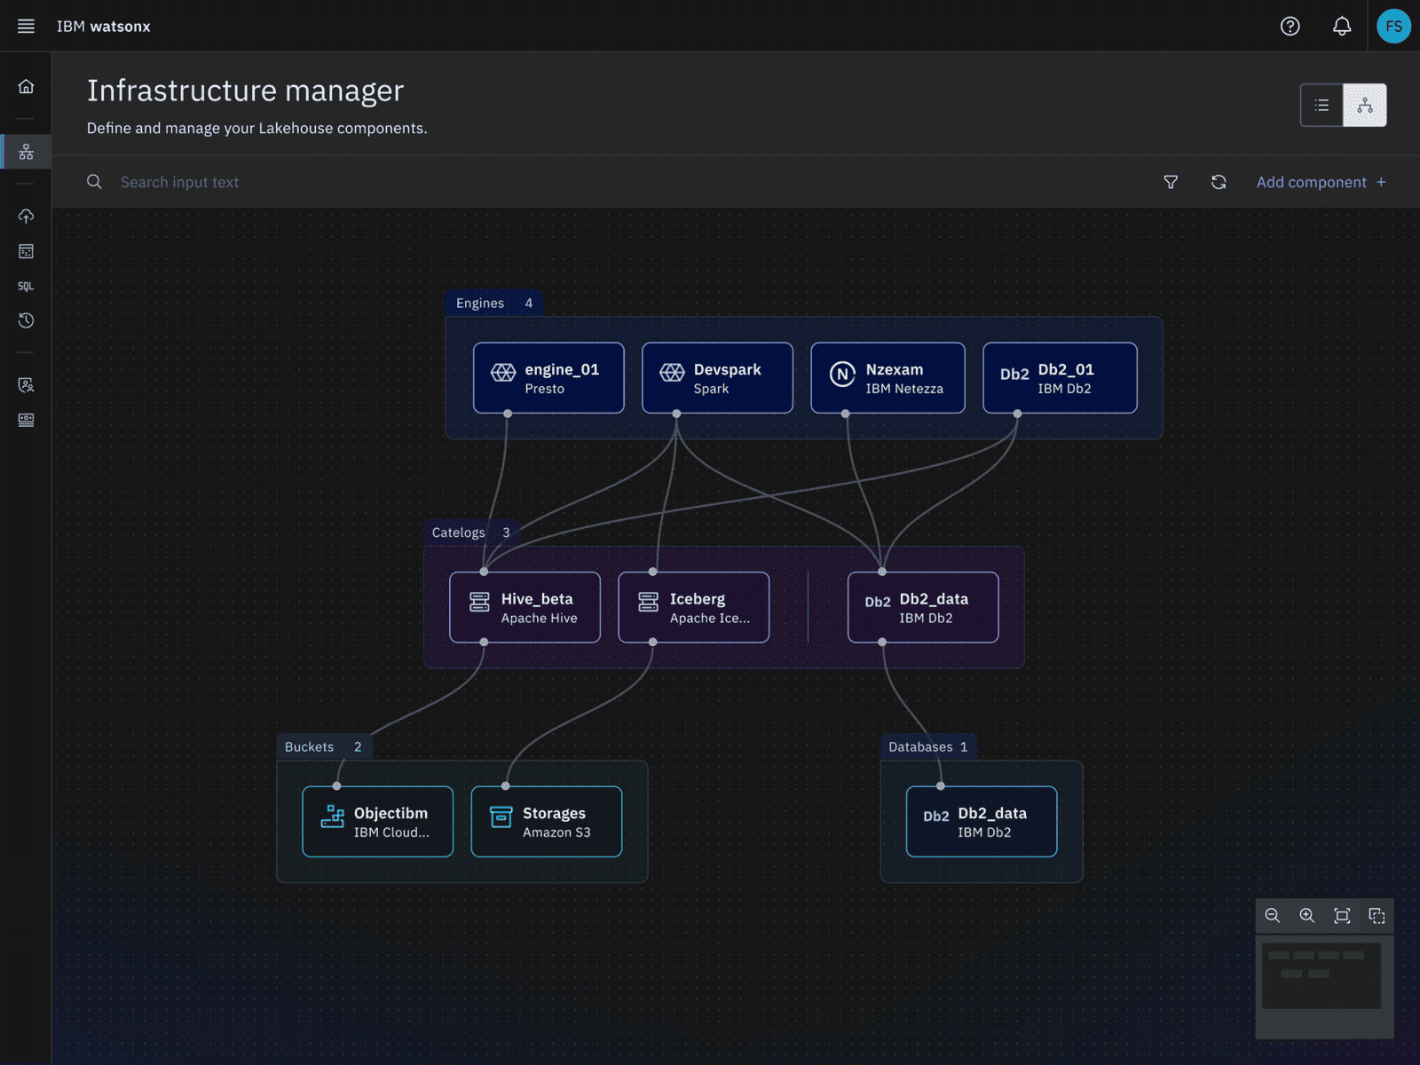Select the Iceberg catalog node
The height and width of the screenshot is (1065, 1420).
coord(693,607)
